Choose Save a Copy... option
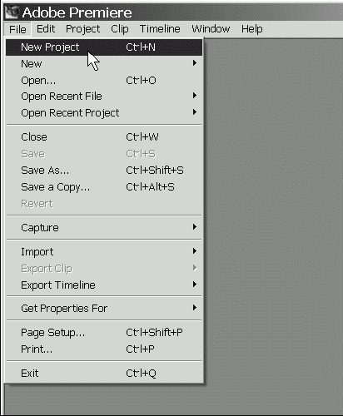 point(104,187)
